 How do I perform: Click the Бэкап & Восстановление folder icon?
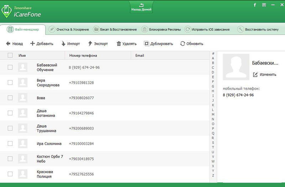coord(96,29)
